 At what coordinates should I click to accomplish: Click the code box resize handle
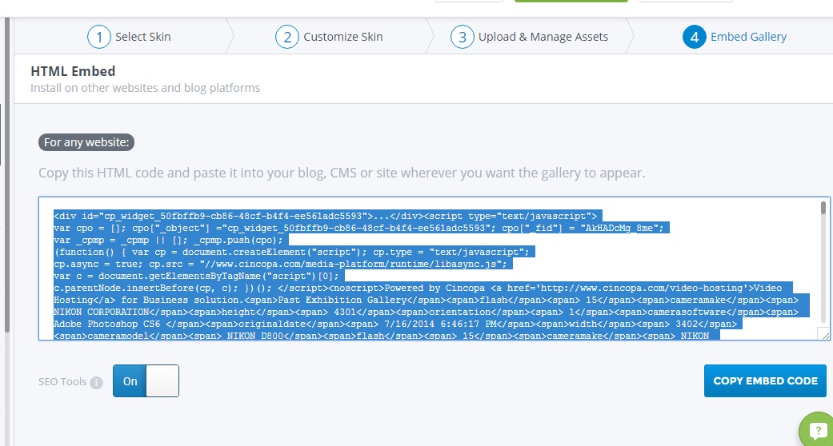coord(824,334)
